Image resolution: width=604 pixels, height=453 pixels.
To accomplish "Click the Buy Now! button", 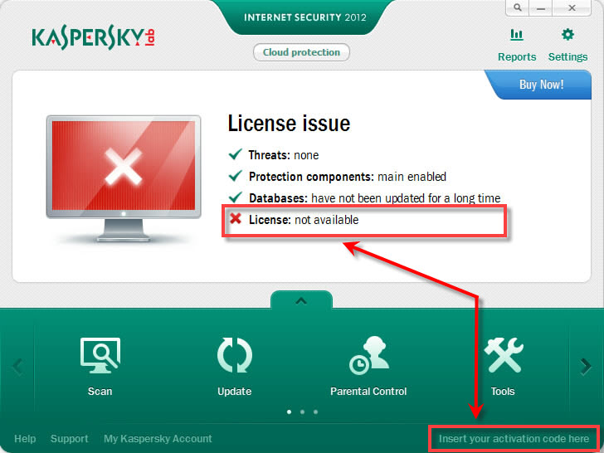I will 541,85.
